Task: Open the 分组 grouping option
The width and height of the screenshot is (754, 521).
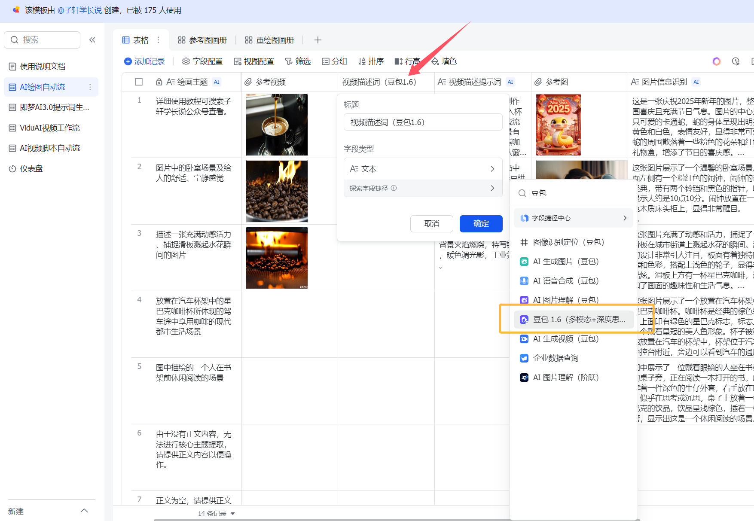Action: (334, 61)
